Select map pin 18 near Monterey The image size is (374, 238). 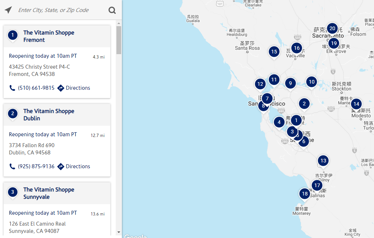pyautogui.click(x=305, y=194)
